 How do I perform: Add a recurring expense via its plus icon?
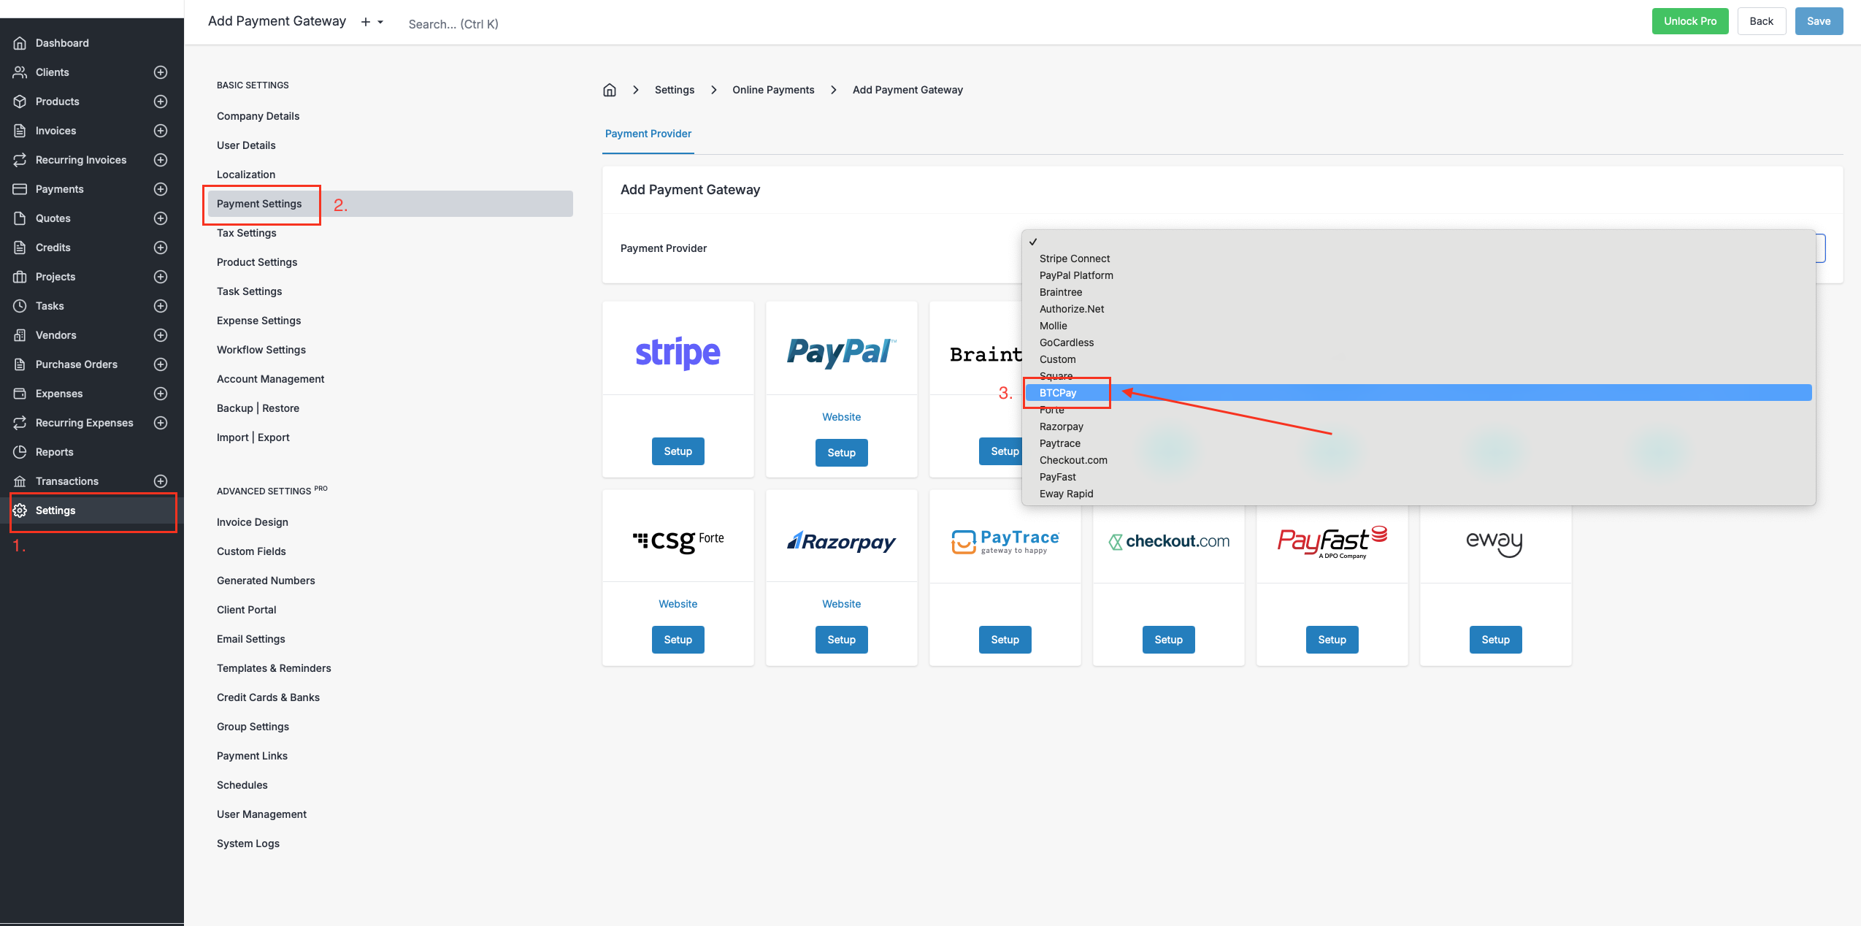click(160, 422)
